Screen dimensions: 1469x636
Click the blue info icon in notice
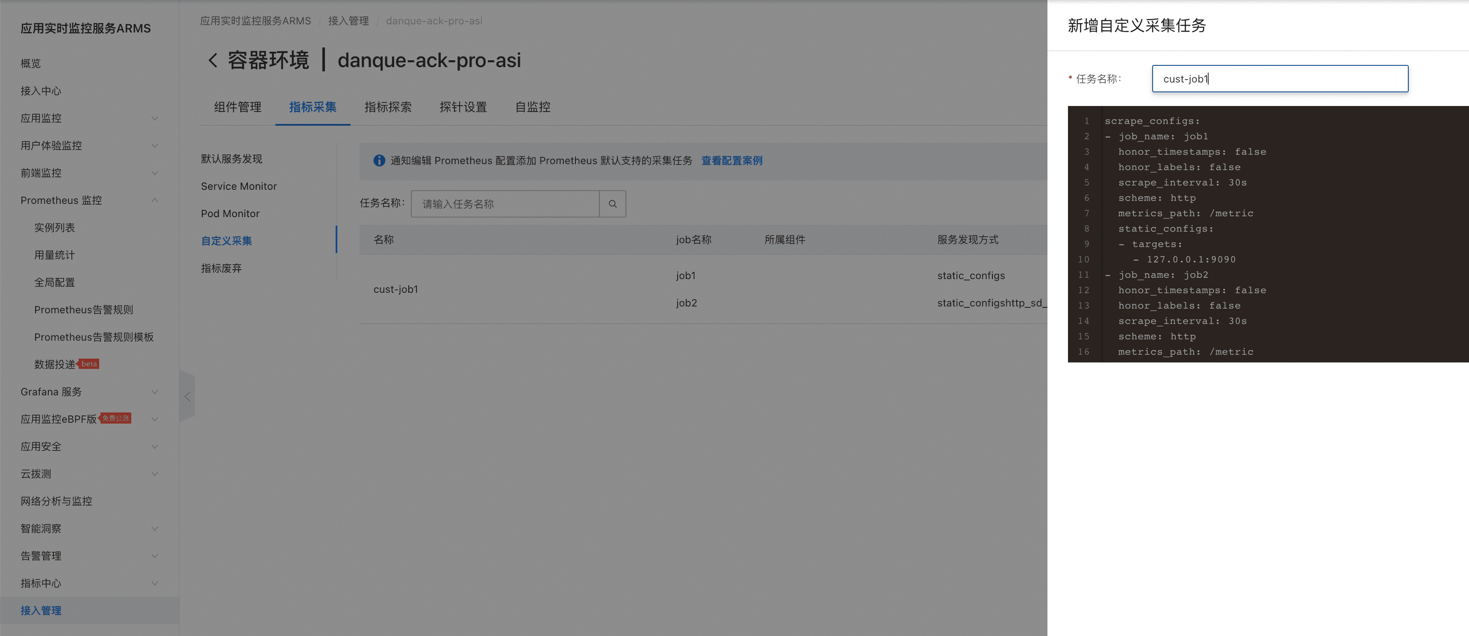point(379,161)
